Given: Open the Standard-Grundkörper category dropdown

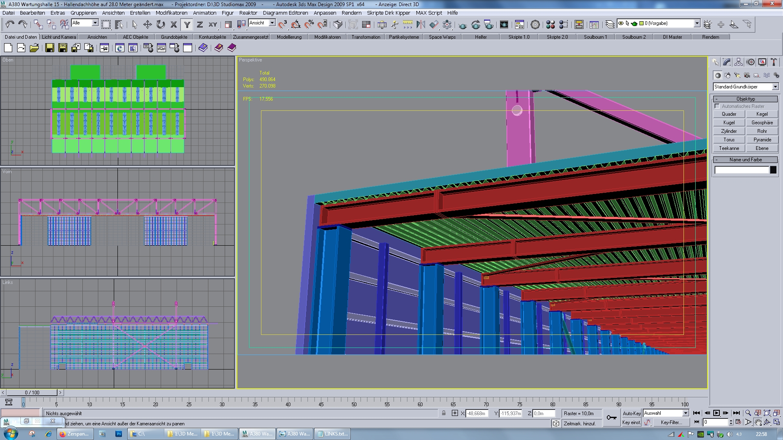Looking at the screenshot, I should pyautogui.click(x=775, y=87).
